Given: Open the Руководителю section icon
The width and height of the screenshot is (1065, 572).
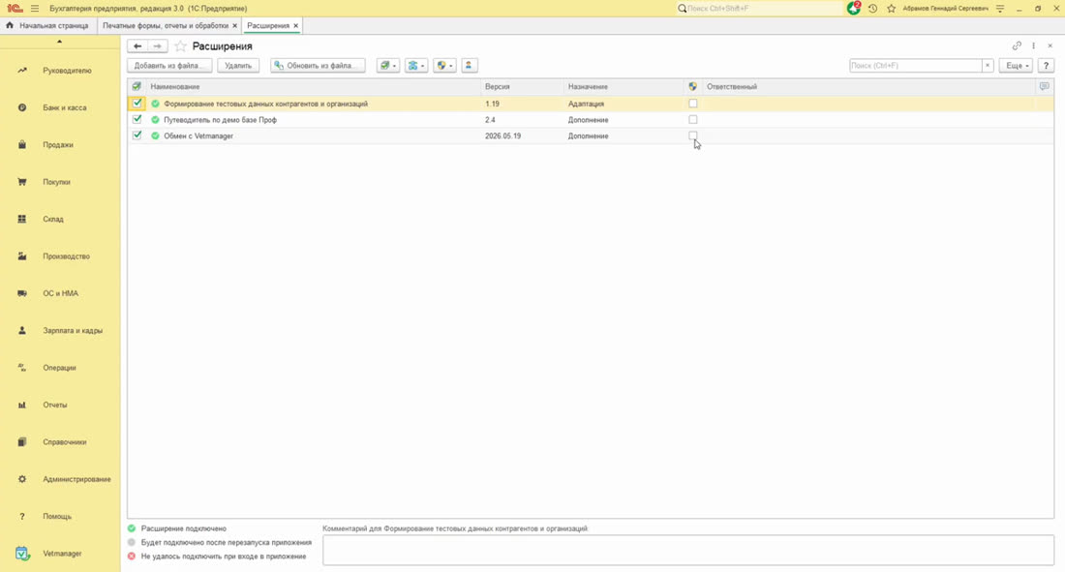Looking at the screenshot, I should pyautogui.click(x=22, y=71).
